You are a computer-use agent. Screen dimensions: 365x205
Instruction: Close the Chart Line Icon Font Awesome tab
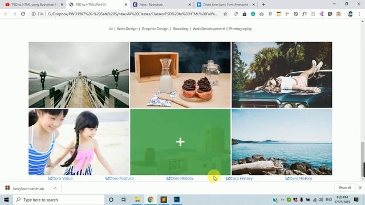[x=253, y=5]
